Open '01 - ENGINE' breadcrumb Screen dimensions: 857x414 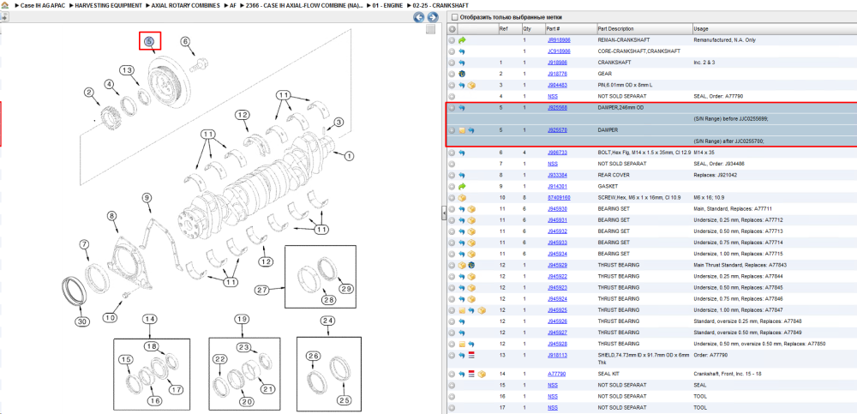(387, 5)
